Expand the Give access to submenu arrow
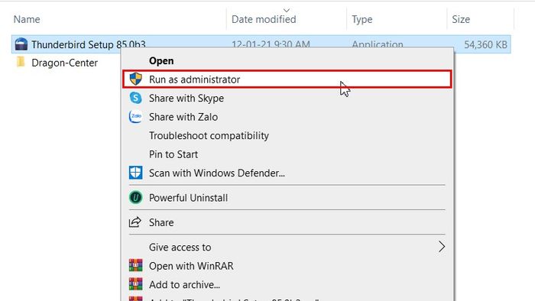Screen dimensions: 535x301 [x=442, y=247]
